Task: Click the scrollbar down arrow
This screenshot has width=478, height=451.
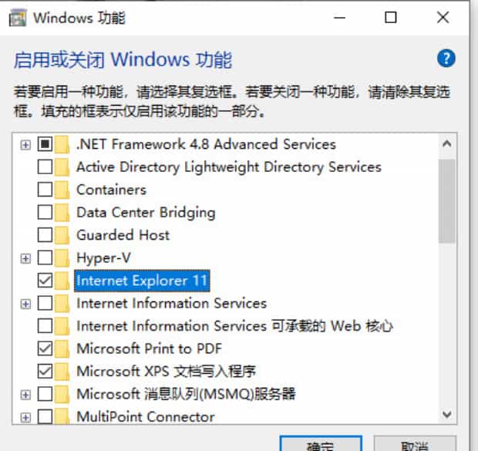Action: coord(446,415)
